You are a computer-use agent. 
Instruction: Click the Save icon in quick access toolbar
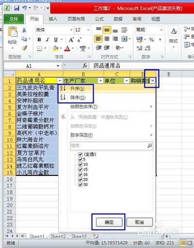(16, 8)
